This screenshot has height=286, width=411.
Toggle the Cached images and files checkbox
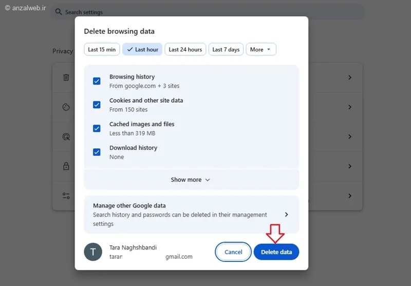[x=97, y=128]
